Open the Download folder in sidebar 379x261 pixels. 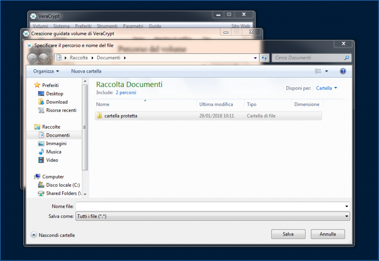click(x=57, y=102)
